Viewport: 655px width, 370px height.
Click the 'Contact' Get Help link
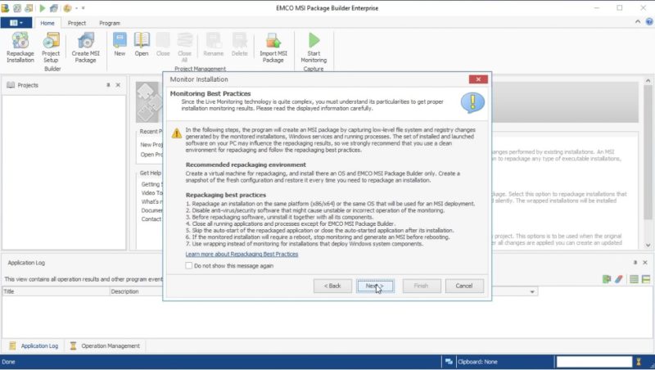(x=151, y=219)
